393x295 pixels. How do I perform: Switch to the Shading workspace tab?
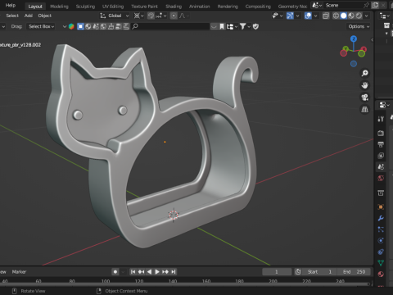(x=174, y=7)
